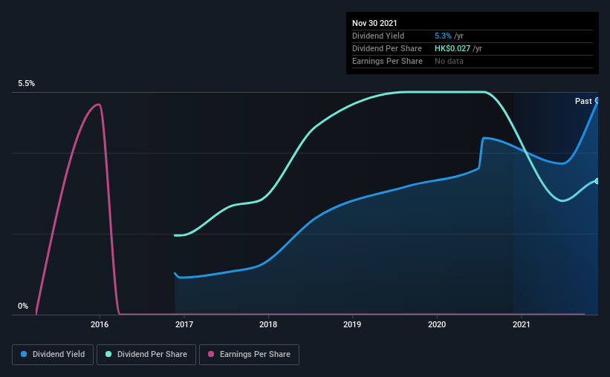Click the 0% y-axis label
The width and height of the screenshot is (610, 377).
pyautogui.click(x=23, y=306)
